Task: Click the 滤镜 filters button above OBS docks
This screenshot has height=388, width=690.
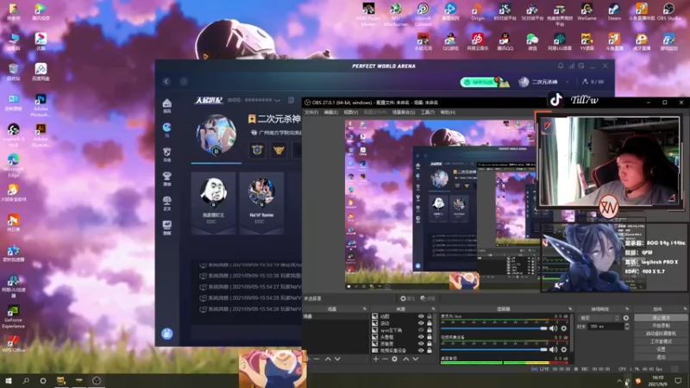Action: (428, 298)
